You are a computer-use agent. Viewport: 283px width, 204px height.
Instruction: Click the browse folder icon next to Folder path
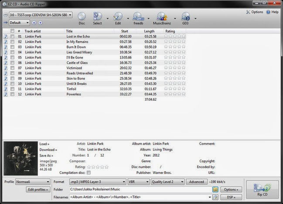[215, 189]
